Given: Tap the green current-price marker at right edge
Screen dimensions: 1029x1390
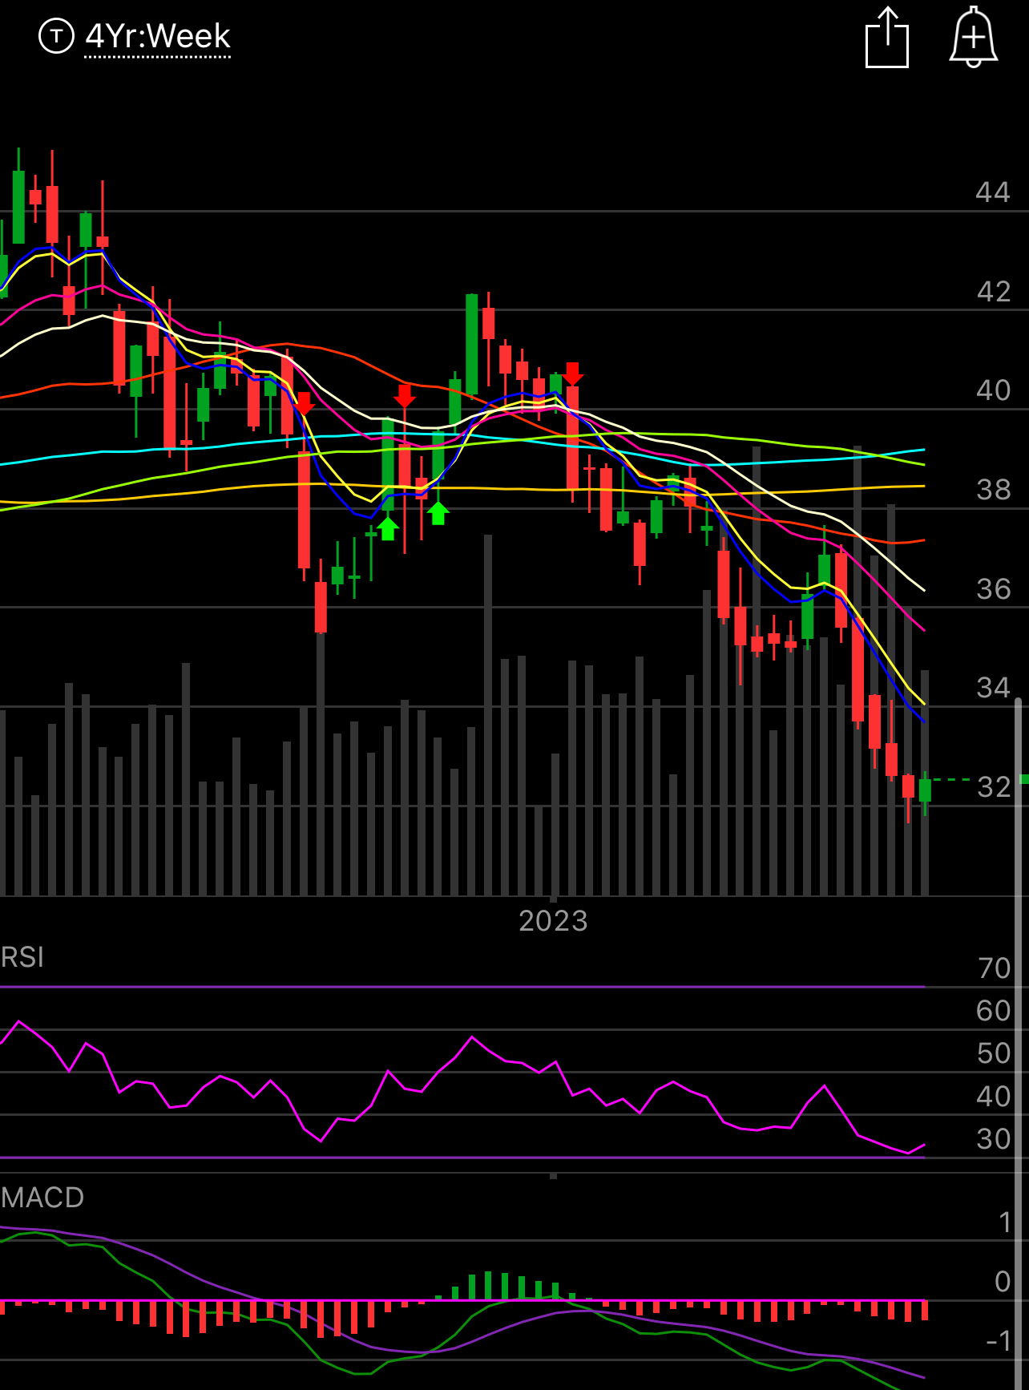Looking at the screenshot, I should coord(1023,779).
